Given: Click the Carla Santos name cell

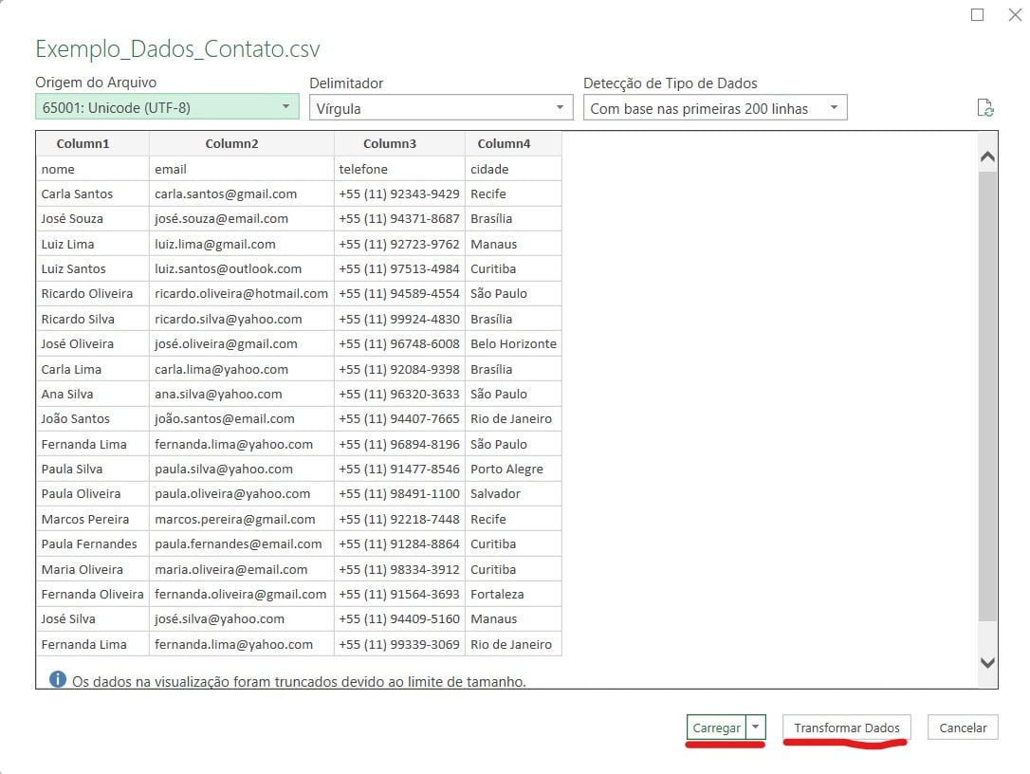Looking at the screenshot, I should [93, 193].
